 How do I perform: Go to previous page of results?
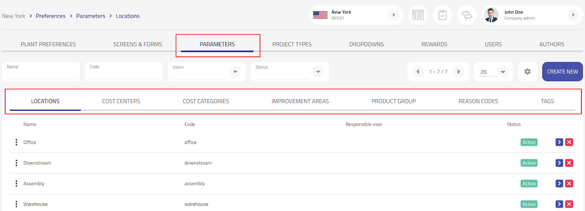[418, 72]
